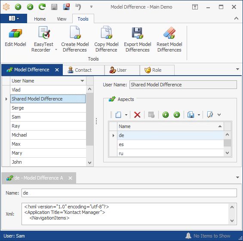Move to next aspect with green down arrow
The width and height of the screenshot is (243, 241).
(177, 115)
